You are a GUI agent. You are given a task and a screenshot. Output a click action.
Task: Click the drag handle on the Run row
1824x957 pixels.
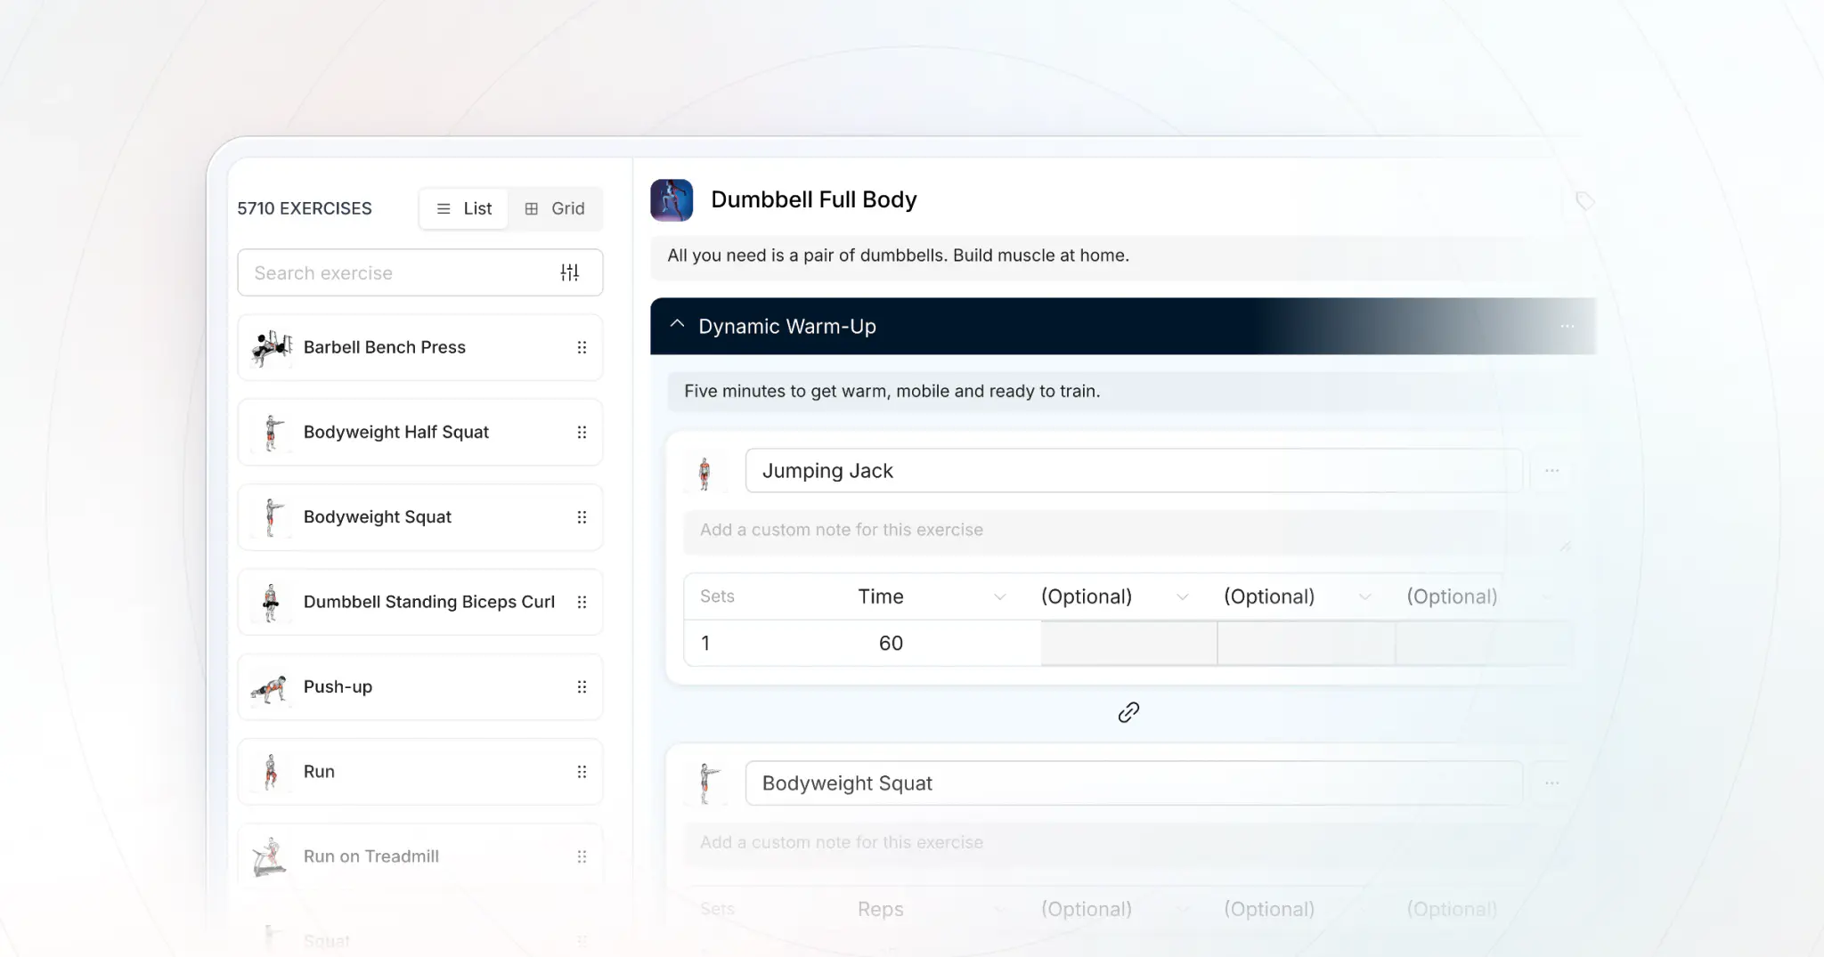tap(582, 772)
